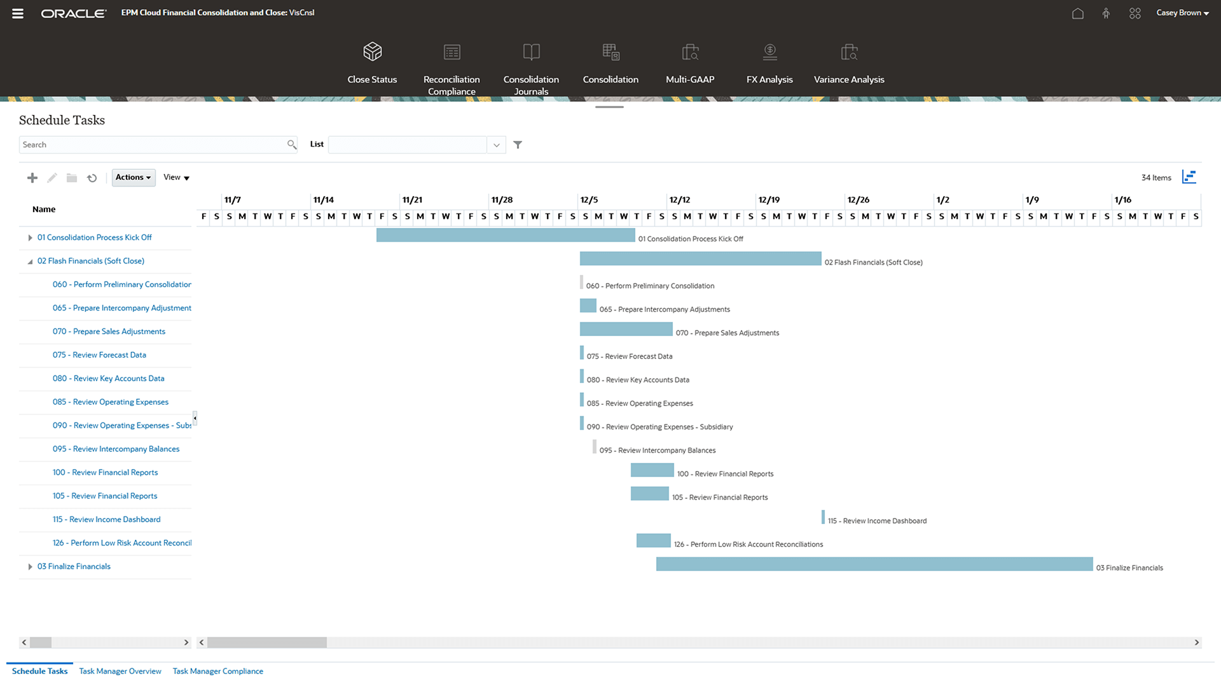Click the Gantt chart horizontal scrollbar thumb
This screenshot has width=1221, height=686.
(x=267, y=643)
